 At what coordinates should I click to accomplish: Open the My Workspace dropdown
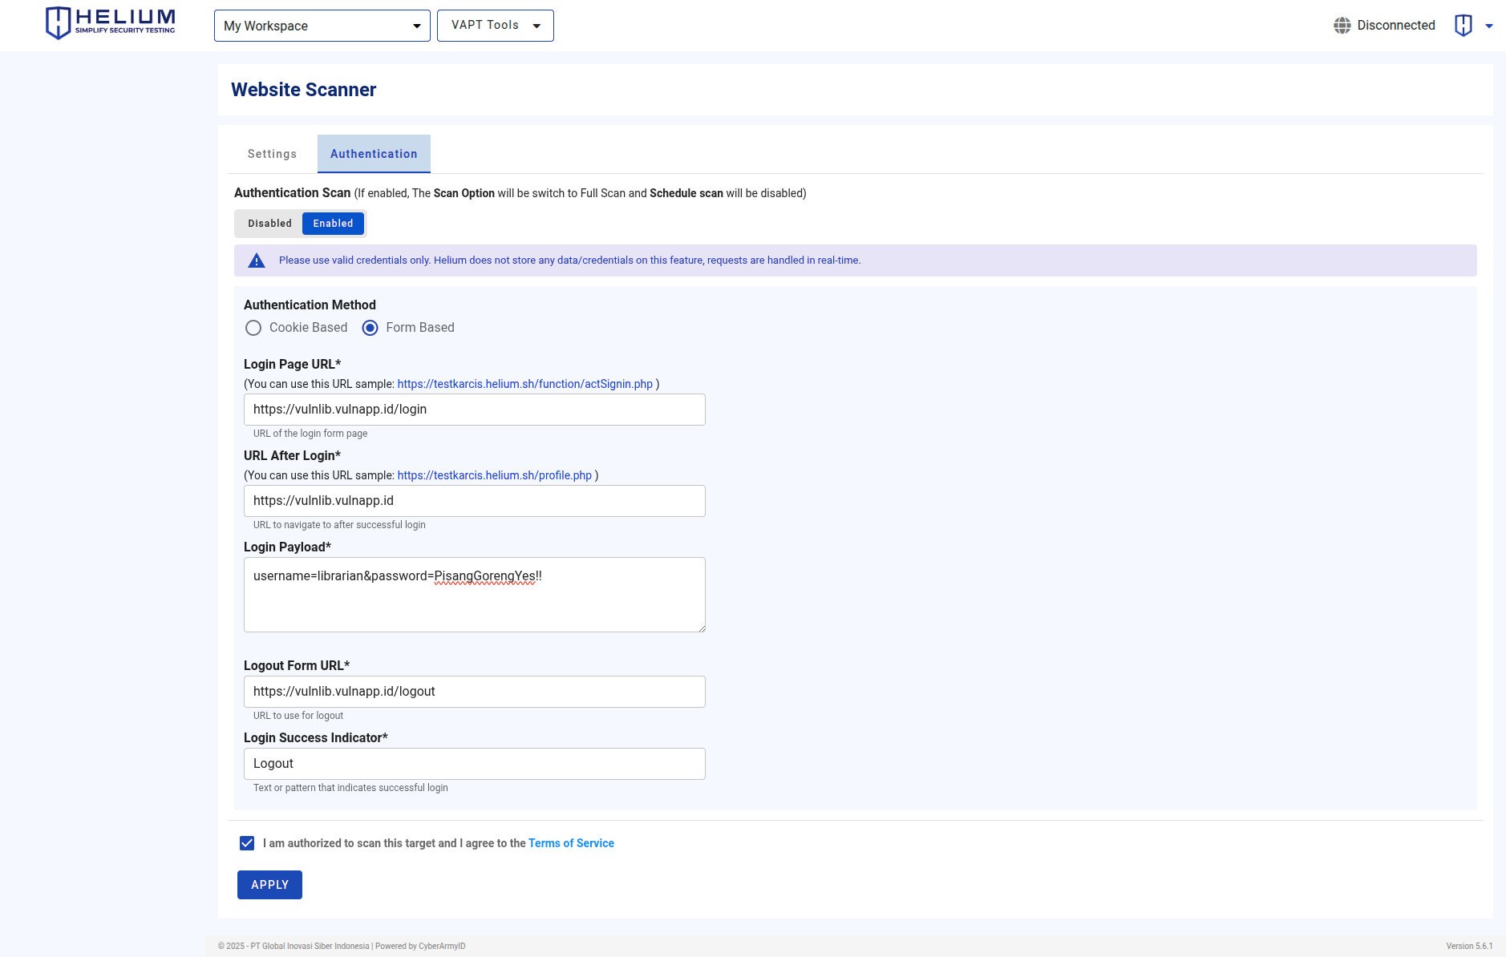(322, 26)
